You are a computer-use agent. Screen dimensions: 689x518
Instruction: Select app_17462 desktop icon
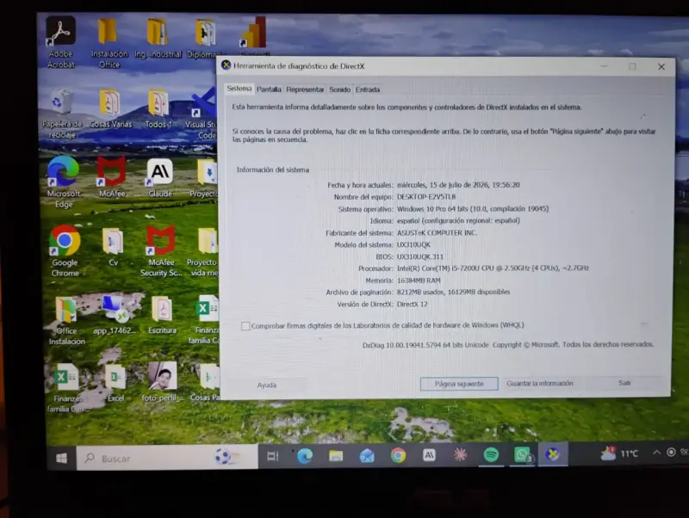coord(115,315)
